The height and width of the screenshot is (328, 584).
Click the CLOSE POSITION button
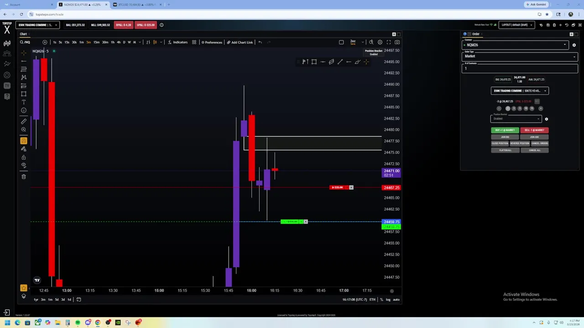(500, 143)
